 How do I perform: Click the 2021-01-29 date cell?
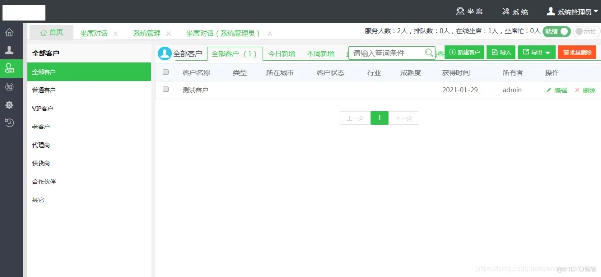pos(460,90)
